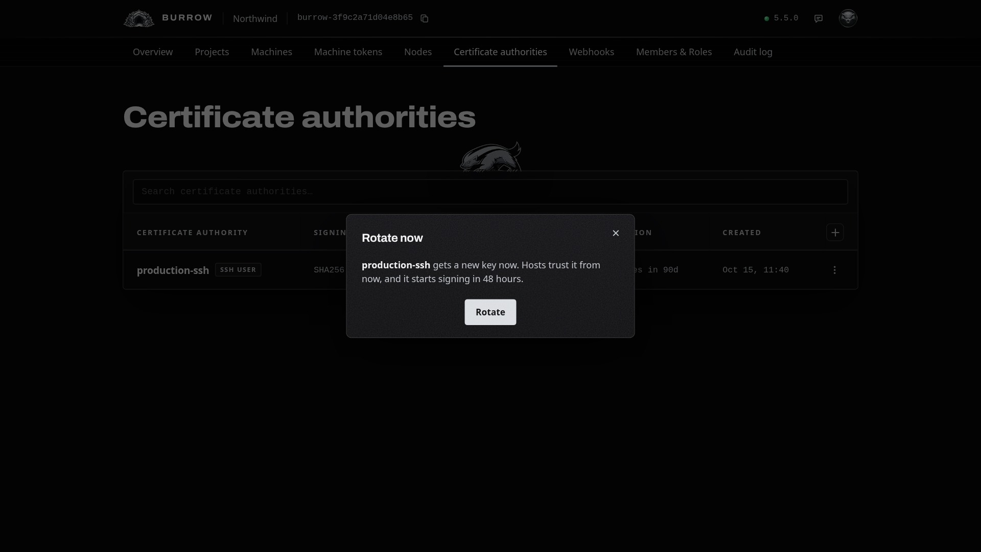The width and height of the screenshot is (981, 552).
Task: Confirm with the Rotate button
Action: click(x=491, y=312)
